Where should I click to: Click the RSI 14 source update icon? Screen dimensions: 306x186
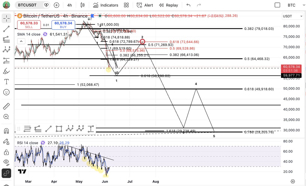(x=43, y=143)
